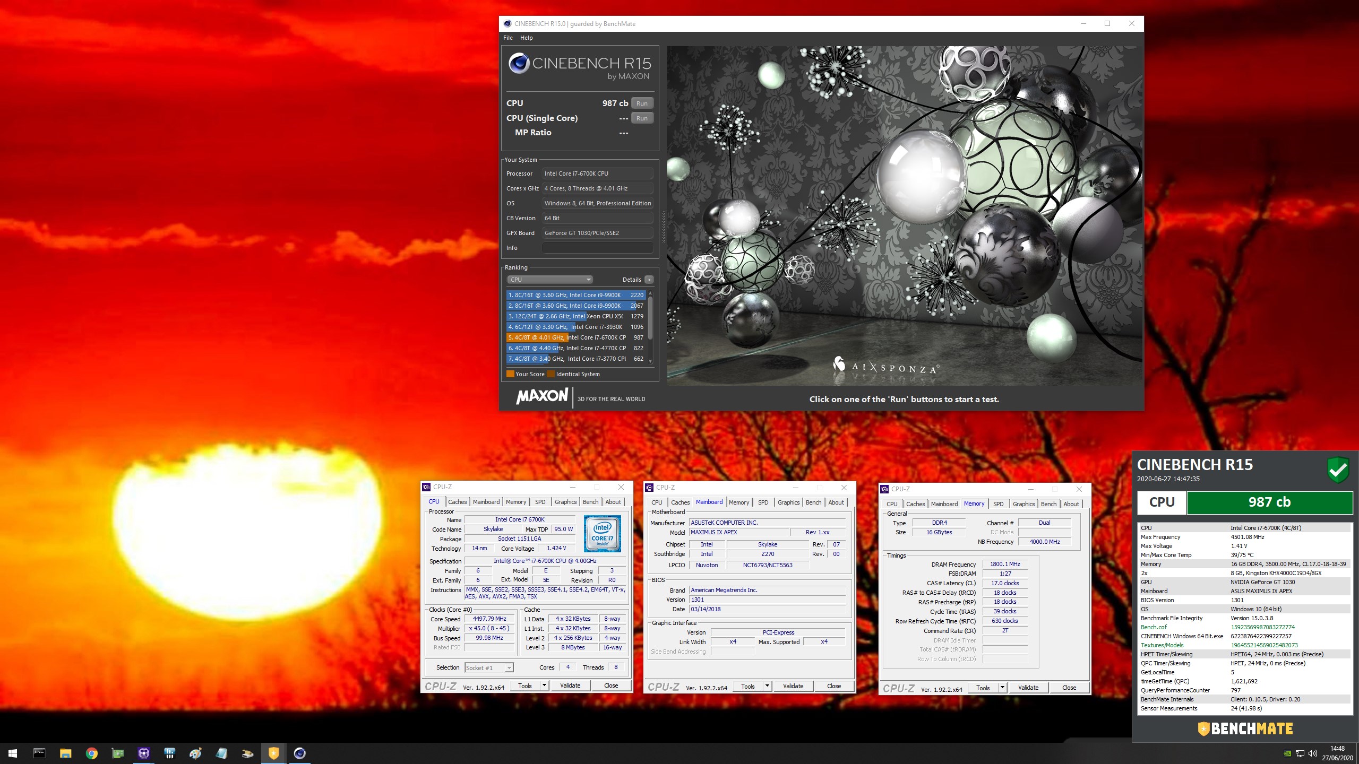Viewport: 1359px width, 764px height.
Task: Open the Bench tab in CPU-Z Mainboard window
Action: 813,502
